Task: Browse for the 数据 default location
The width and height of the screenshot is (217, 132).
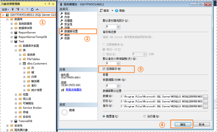Action: click(205, 97)
